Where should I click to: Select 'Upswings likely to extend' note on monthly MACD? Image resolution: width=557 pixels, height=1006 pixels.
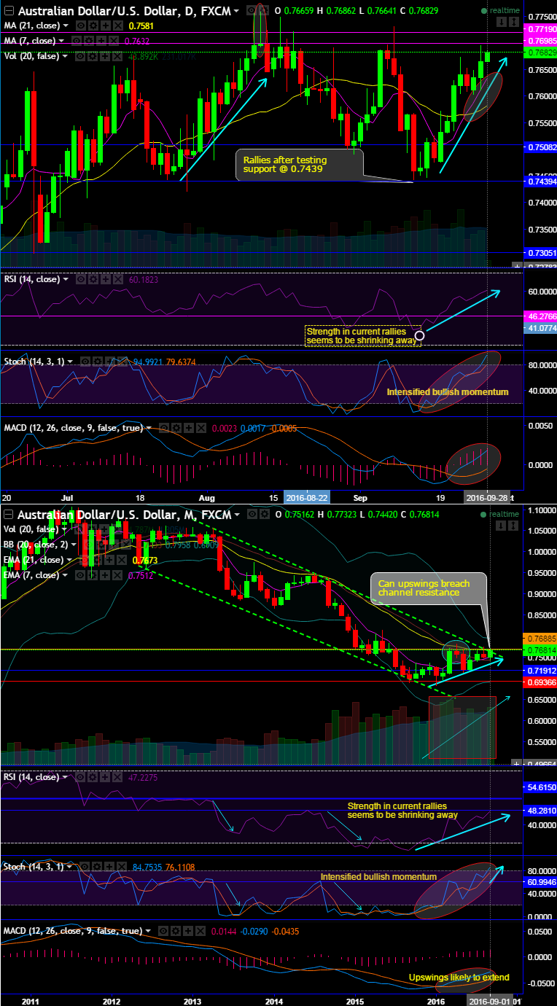(459, 977)
